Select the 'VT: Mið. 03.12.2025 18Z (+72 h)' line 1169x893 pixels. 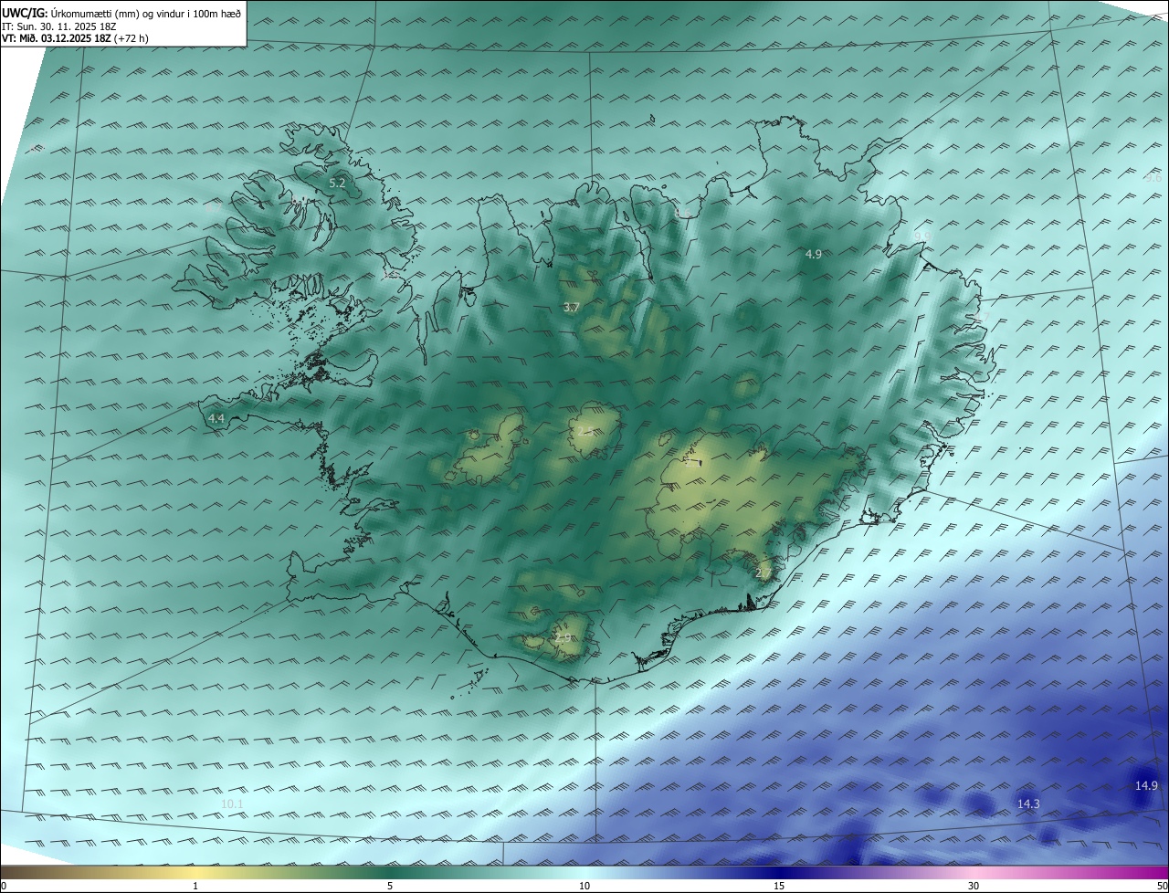76,38
